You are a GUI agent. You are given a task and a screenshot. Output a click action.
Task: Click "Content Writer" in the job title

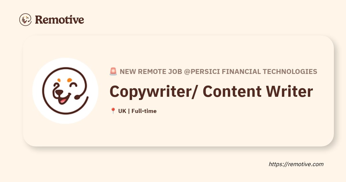point(257,92)
